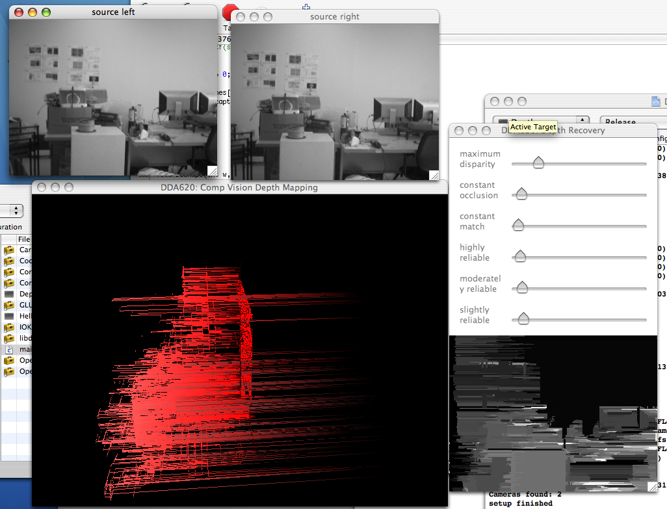Zoom the source left window with green button
This screenshot has height=509, width=667.
click(46, 12)
